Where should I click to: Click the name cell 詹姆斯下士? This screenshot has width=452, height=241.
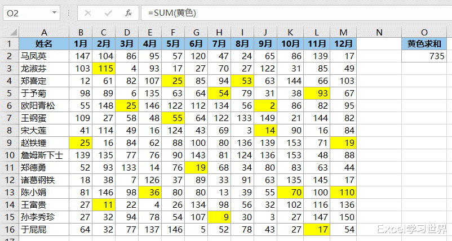[x=44, y=155]
